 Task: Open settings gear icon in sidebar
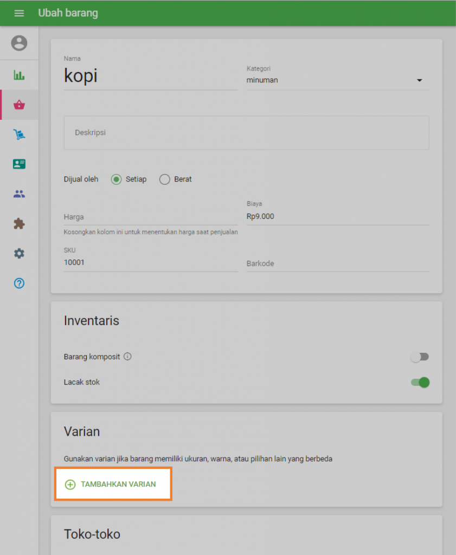coord(19,253)
